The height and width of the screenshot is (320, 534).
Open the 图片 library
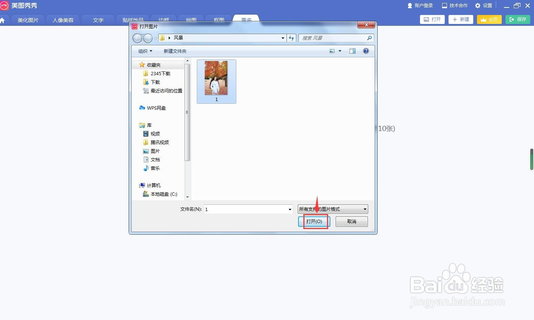pyautogui.click(x=151, y=151)
